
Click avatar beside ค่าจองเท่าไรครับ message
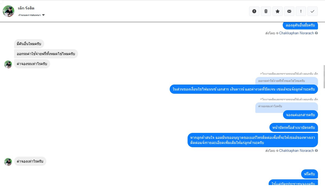tap(8, 162)
